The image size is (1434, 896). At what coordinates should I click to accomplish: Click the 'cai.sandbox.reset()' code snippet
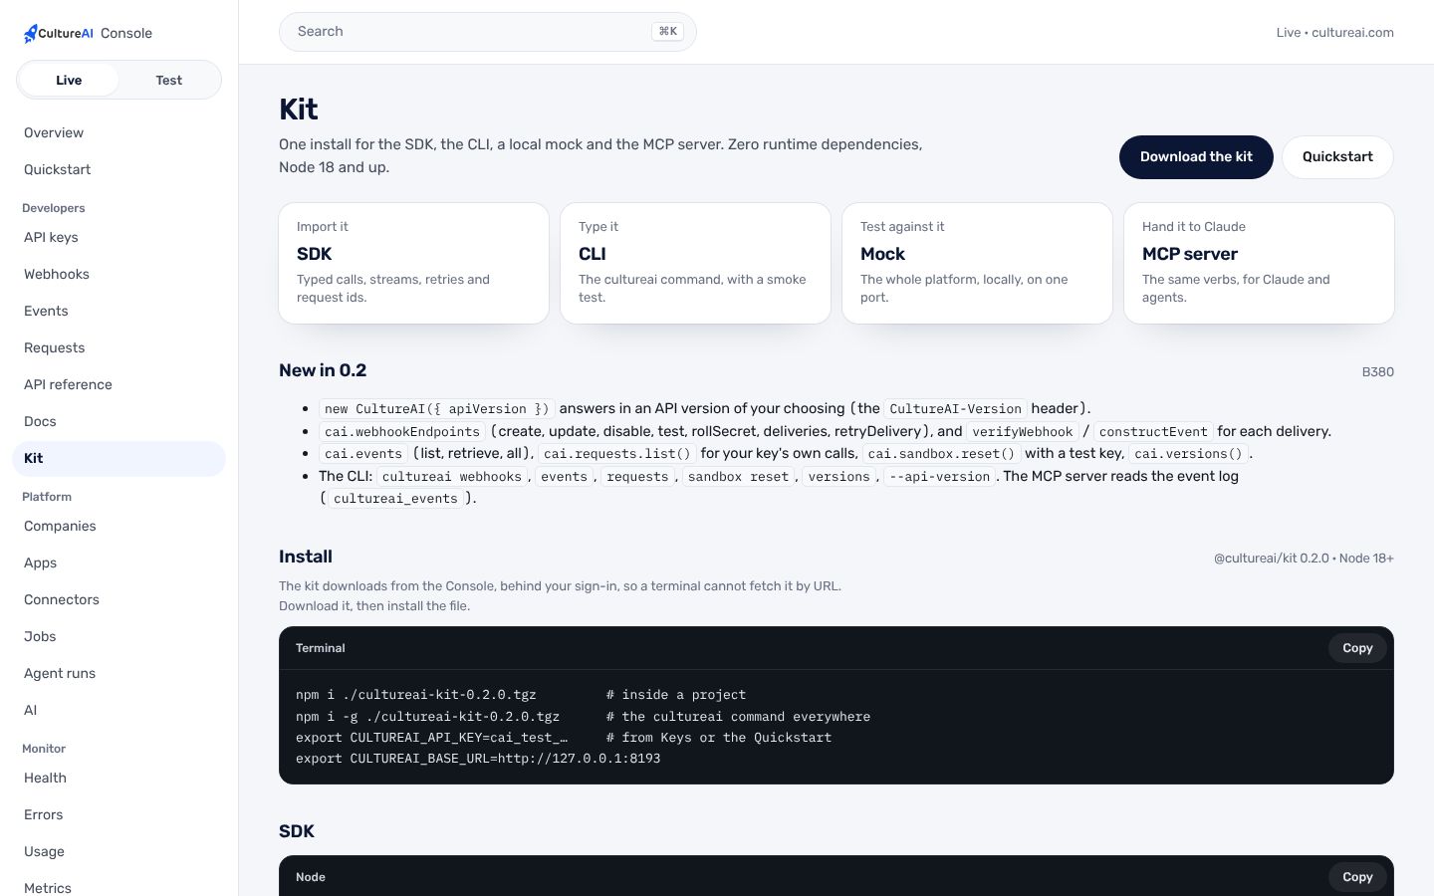click(941, 454)
